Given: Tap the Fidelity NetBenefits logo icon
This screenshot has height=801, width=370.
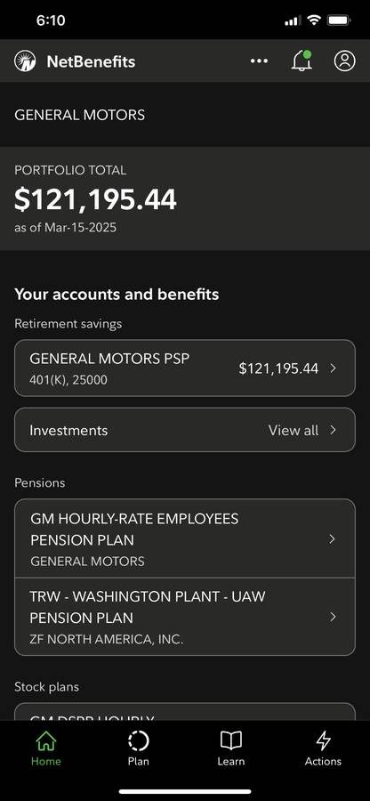Looking at the screenshot, I should [x=26, y=61].
